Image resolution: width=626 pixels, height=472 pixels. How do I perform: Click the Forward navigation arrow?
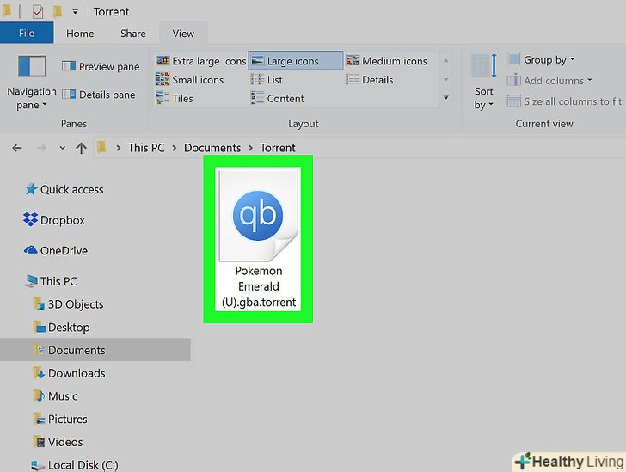point(41,148)
